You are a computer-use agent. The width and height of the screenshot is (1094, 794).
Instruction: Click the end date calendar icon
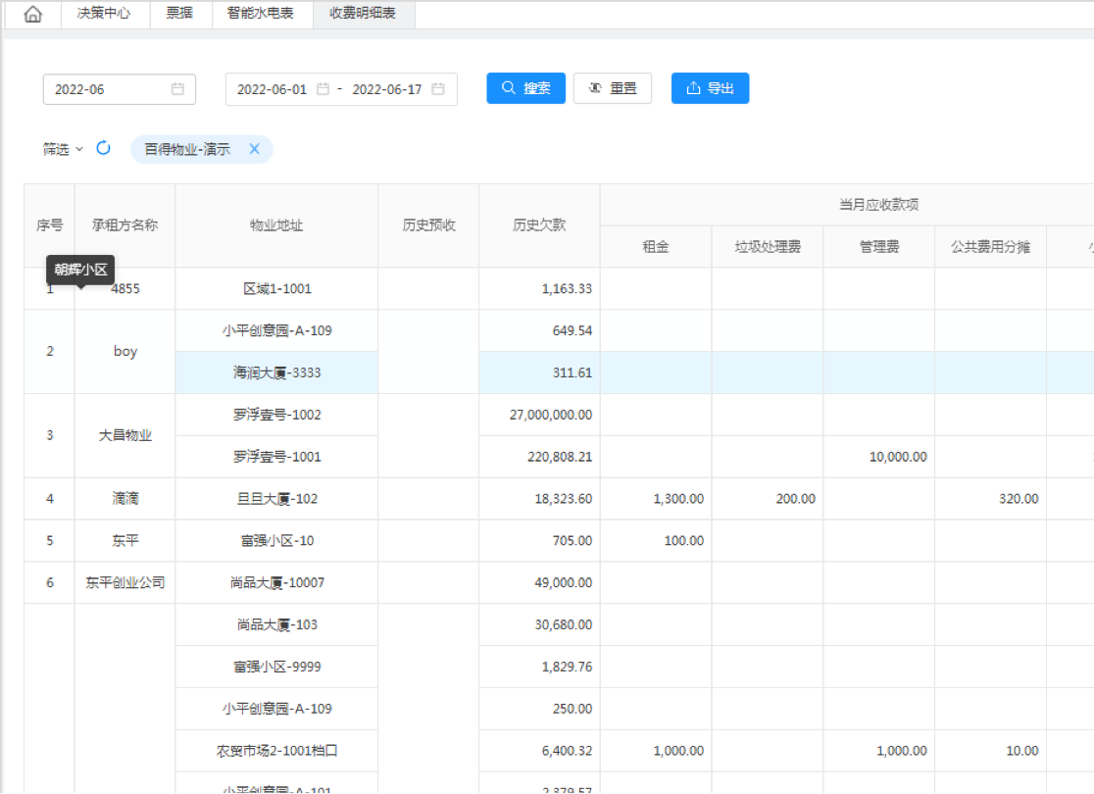pos(438,89)
